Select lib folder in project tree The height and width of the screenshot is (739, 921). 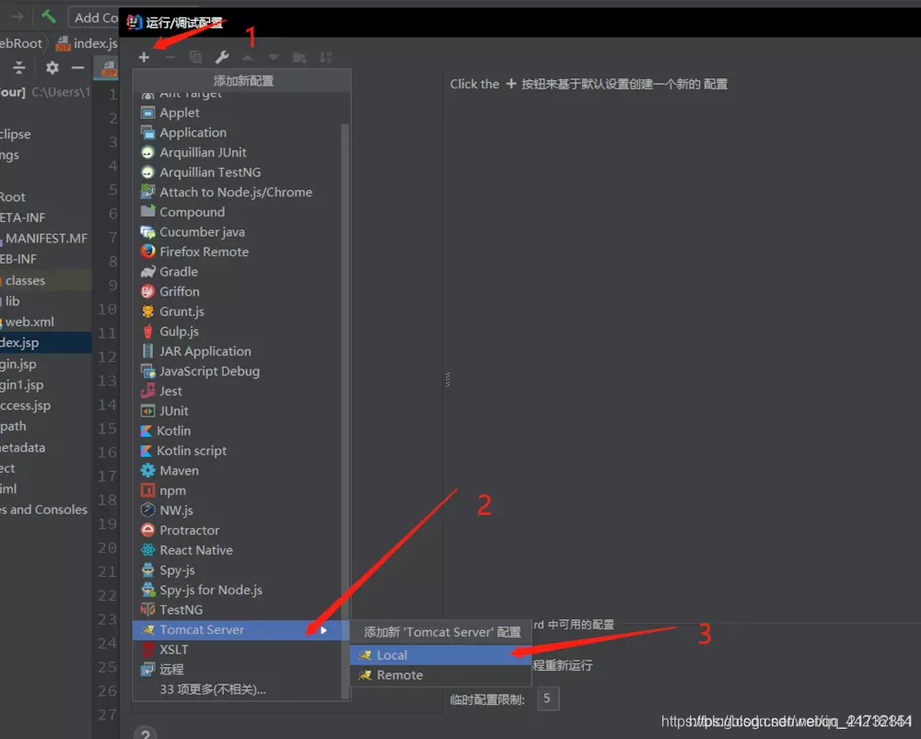click(x=45, y=301)
